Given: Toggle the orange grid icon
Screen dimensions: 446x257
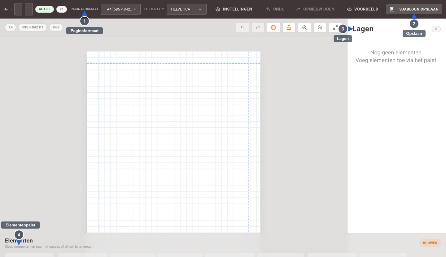Looking at the screenshot, I should [x=273, y=27].
